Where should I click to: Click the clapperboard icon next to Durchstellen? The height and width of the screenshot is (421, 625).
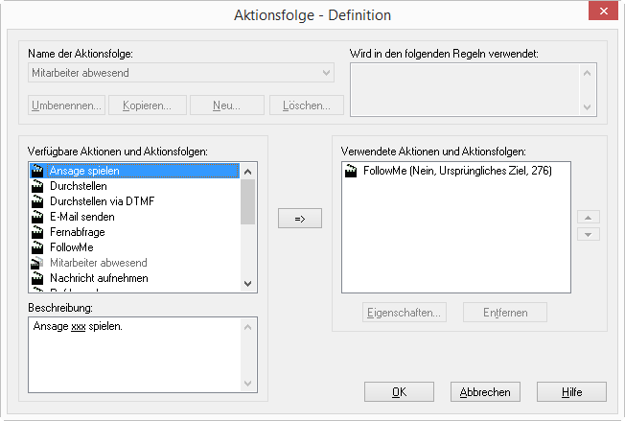(38, 186)
